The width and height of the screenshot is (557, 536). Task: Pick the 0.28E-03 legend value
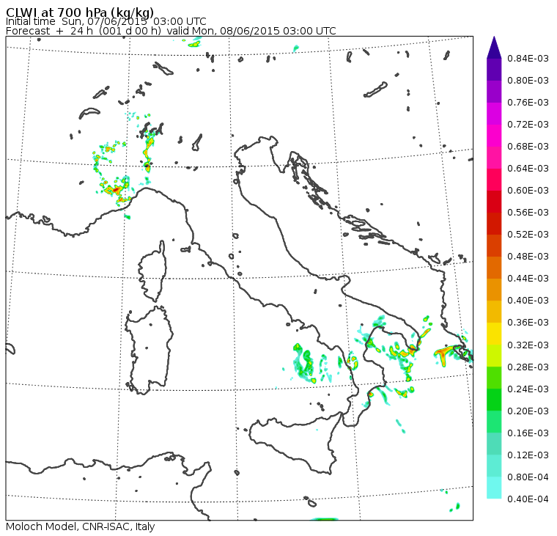pyautogui.click(x=528, y=367)
